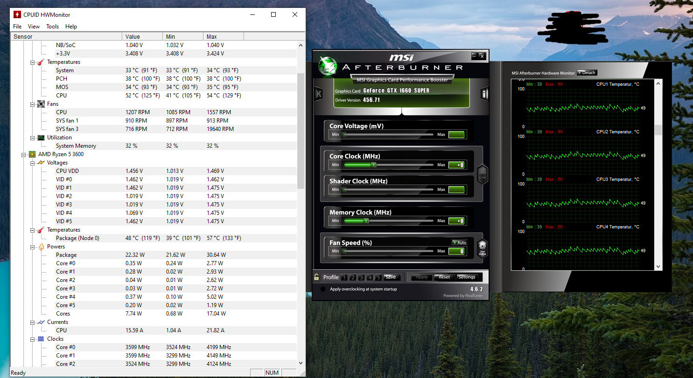This screenshot has width=693, height=378.
Task: Select profile slot 1 in Afterburner
Action: tap(344, 277)
